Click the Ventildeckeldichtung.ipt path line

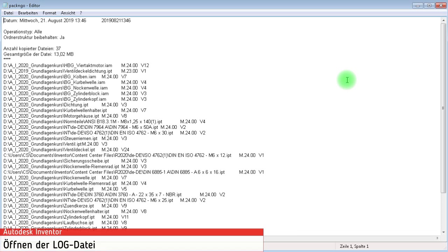(75, 71)
